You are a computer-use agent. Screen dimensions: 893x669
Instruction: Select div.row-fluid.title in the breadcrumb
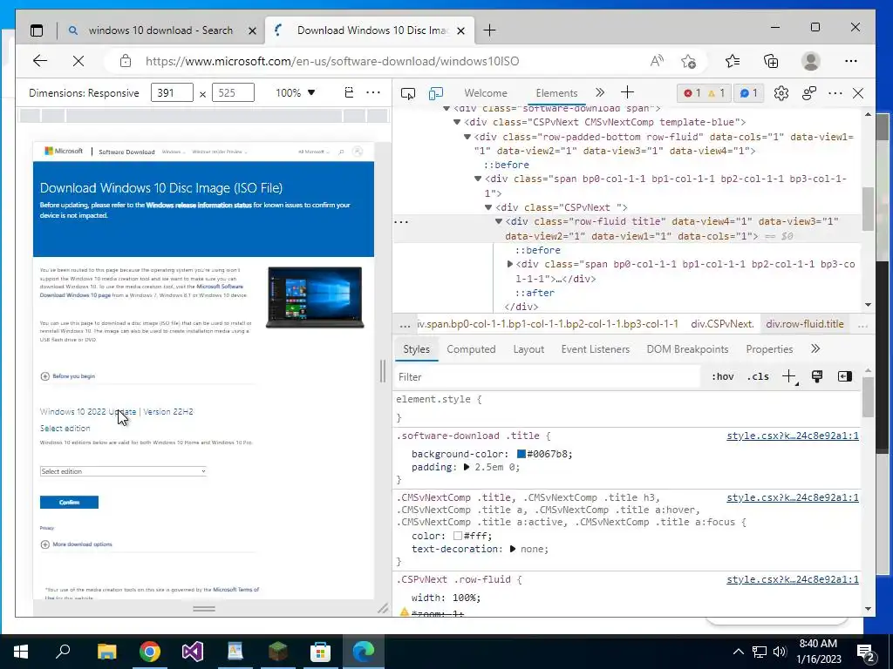pyautogui.click(x=805, y=324)
